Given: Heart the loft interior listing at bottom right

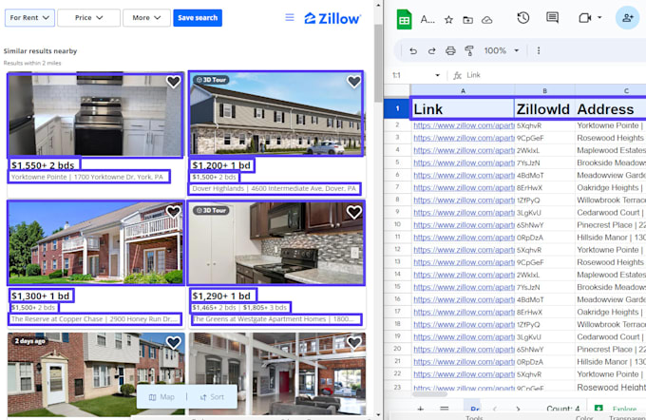Looking at the screenshot, I should click(354, 342).
